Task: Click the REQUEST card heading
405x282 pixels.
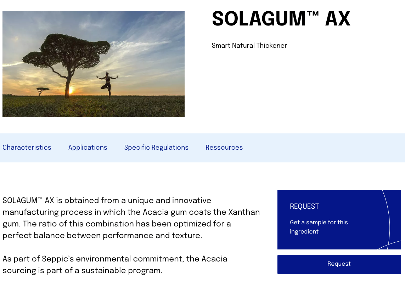Action: 304,207
